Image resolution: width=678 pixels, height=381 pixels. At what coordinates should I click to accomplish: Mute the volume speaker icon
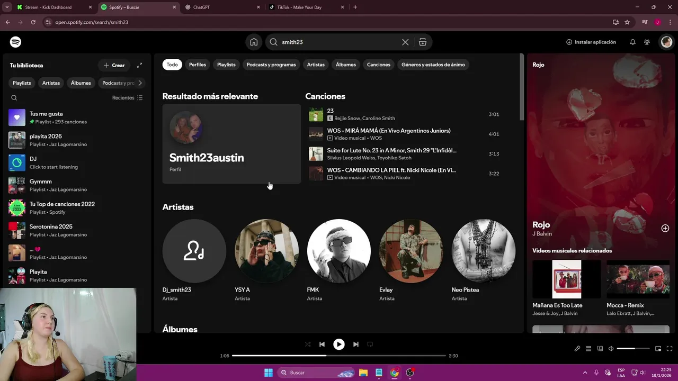tap(611, 349)
